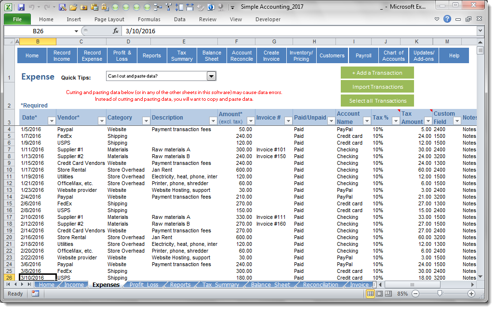The image size is (495, 310).
Task: Click the Inventory/Pricing navigation button
Action: tap(301, 55)
